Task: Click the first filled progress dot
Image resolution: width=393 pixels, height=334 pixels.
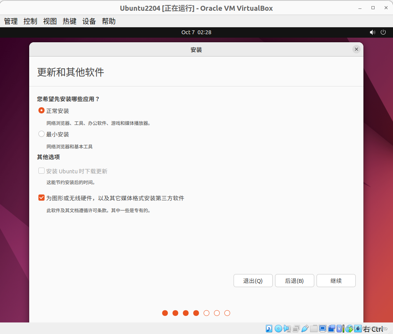Action: click(x=165, y=313)
